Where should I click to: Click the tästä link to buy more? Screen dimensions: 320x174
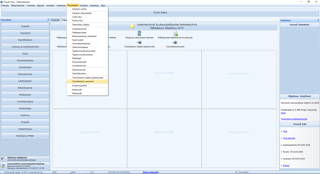[x=283, y=113]
